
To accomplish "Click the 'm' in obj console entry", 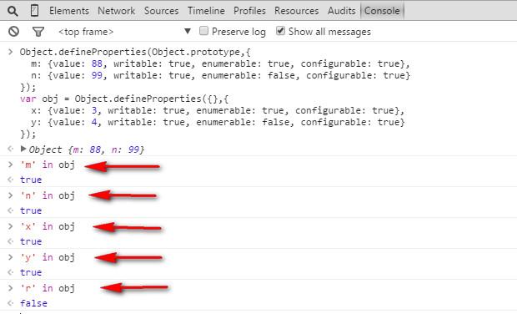I will tap(48, 165).
